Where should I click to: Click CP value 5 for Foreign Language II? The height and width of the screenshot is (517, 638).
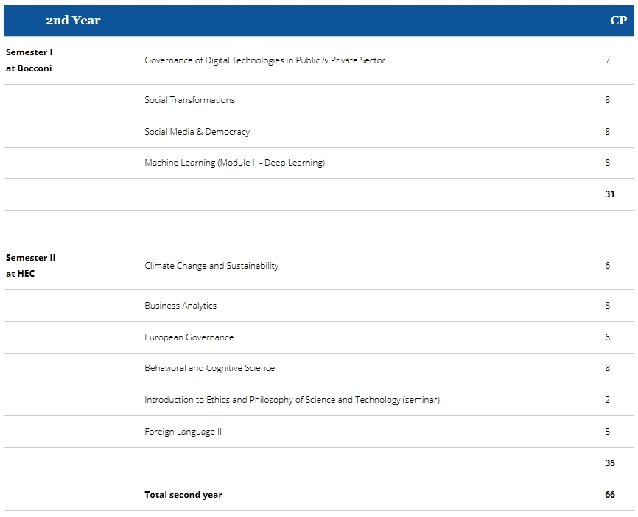(608, 431)
